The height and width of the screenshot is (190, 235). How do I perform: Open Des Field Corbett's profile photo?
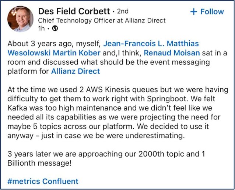click(20, 19)
